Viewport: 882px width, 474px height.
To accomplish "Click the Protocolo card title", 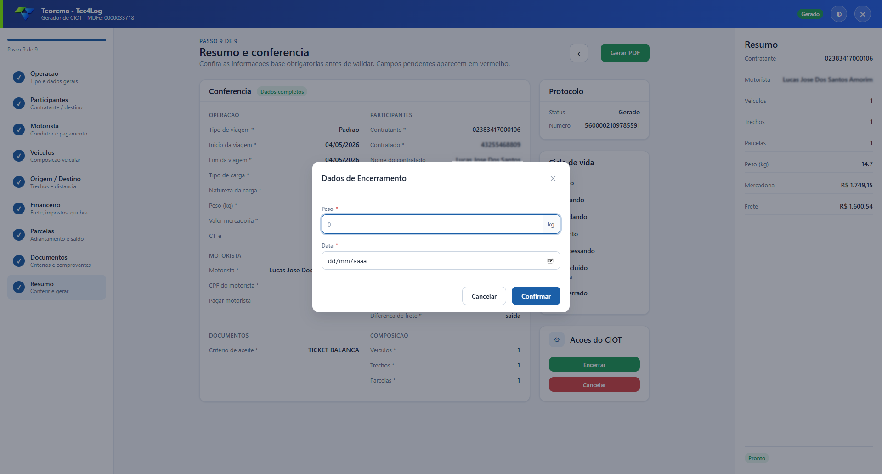I will point(566,91).
